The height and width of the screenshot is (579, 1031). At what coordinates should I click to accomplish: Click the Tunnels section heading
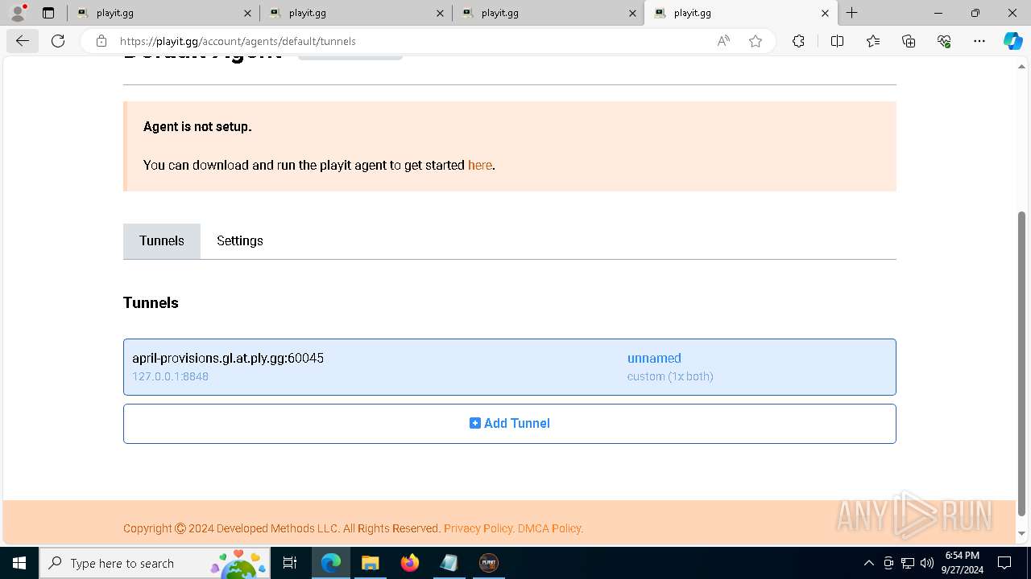pos(151,302)
